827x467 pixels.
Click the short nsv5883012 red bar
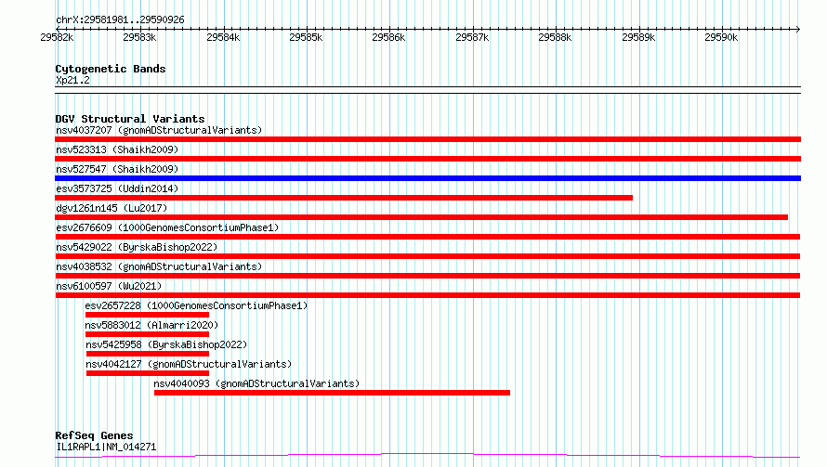(x=147, y=334)
